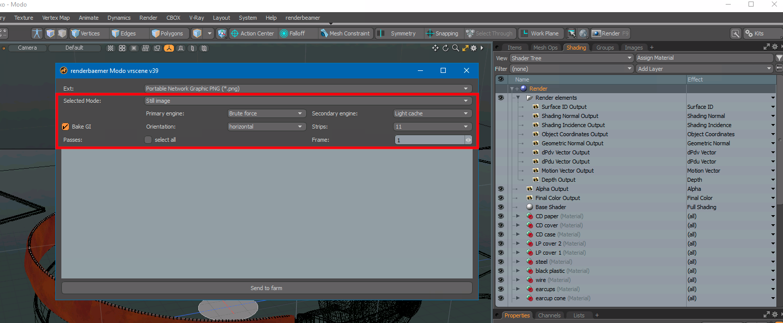This screenshot has width=783, height=323.
Task: Switch to the Items tab
Action: click(x=515, y=48)
